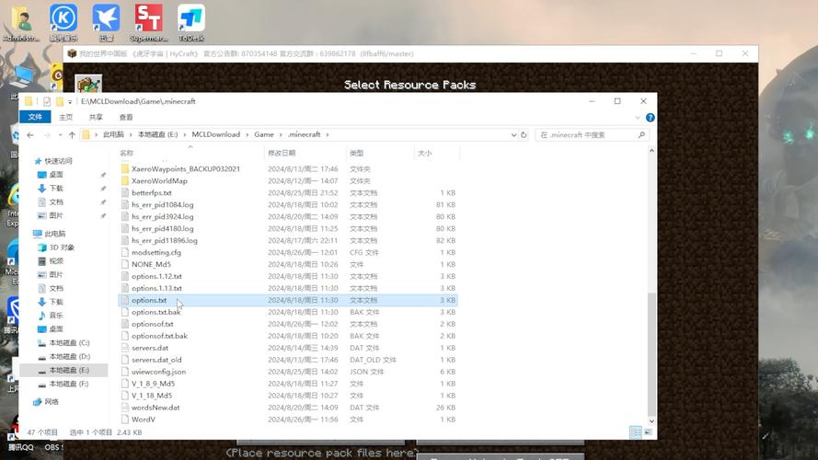Click MCLDownload breadcrumb in address bar
818x460 pixels.
(216, 134)
